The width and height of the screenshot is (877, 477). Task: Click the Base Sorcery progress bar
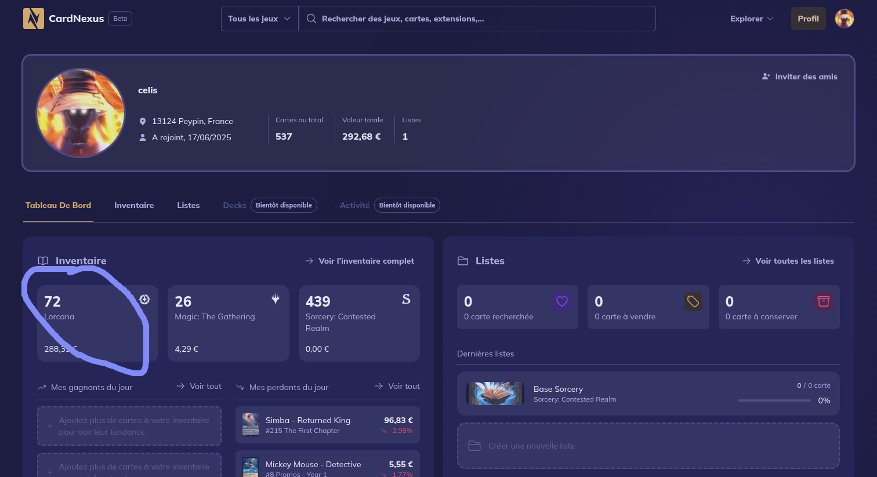pos(774,400)
